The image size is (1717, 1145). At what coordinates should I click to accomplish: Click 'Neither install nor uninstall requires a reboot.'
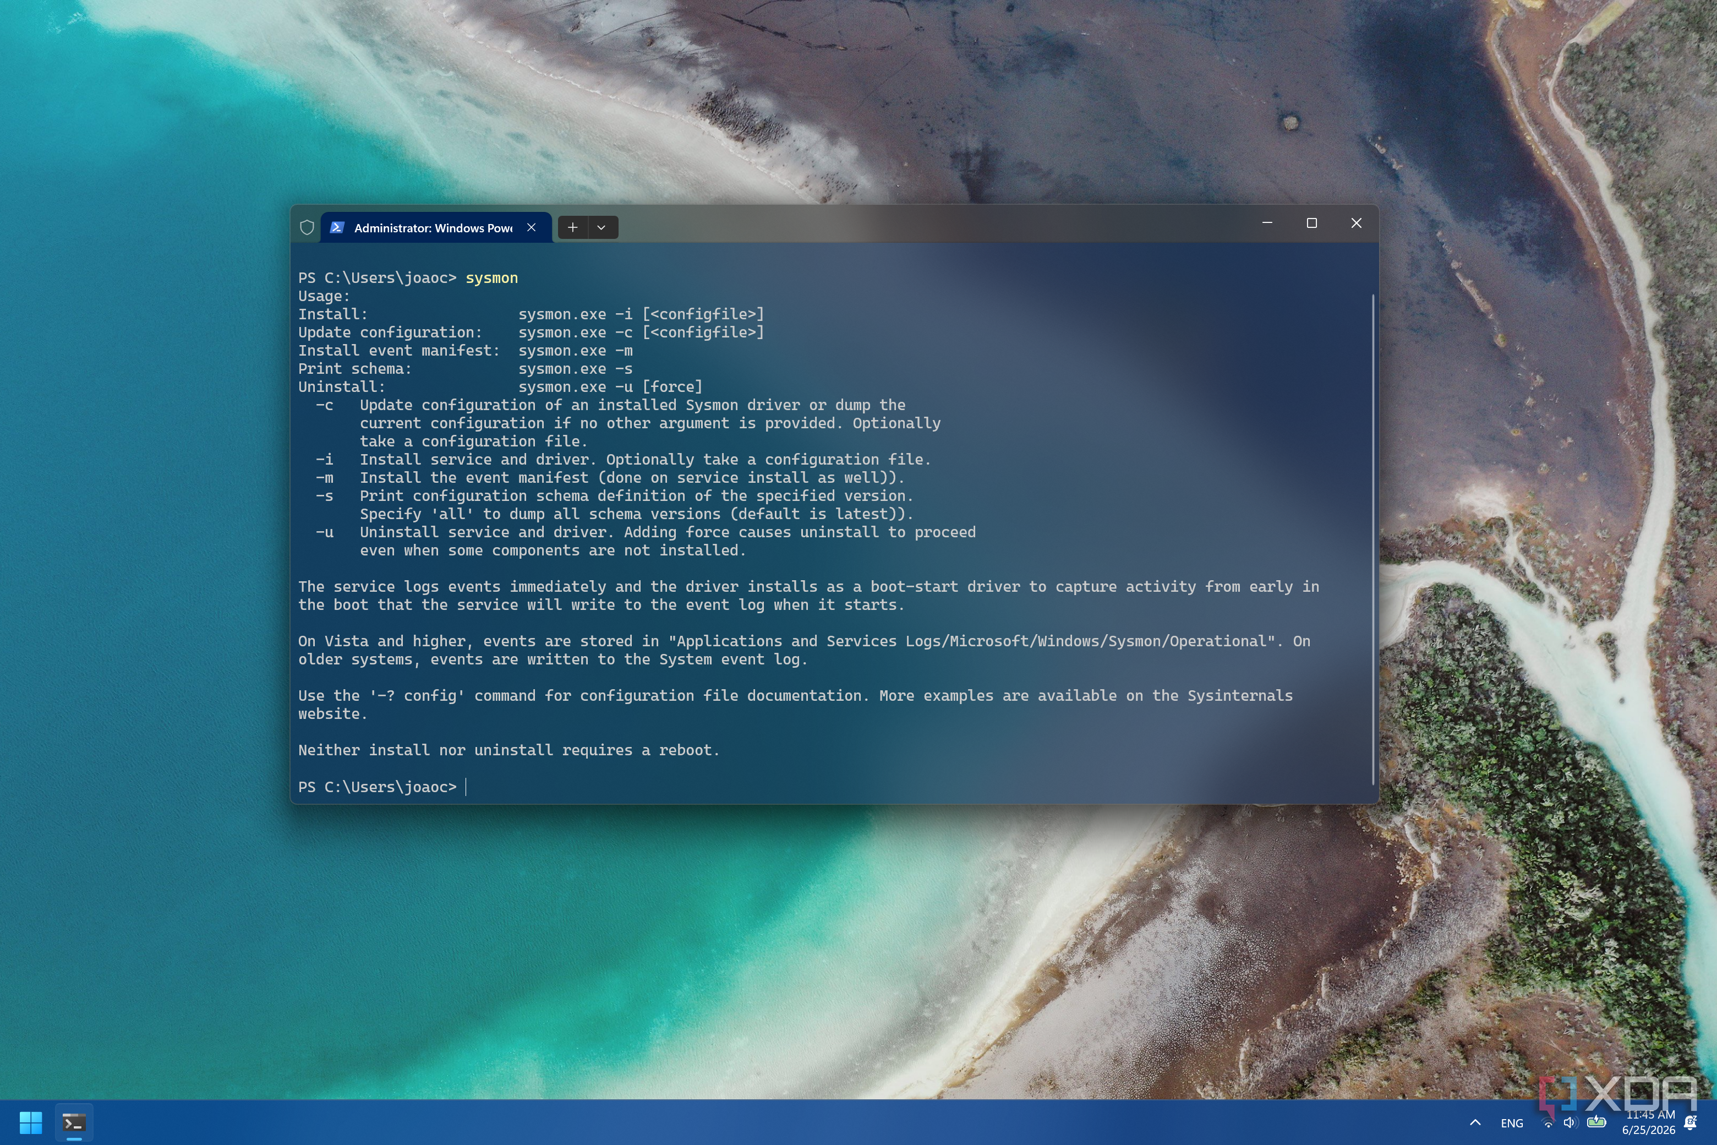tap(509, 751)
